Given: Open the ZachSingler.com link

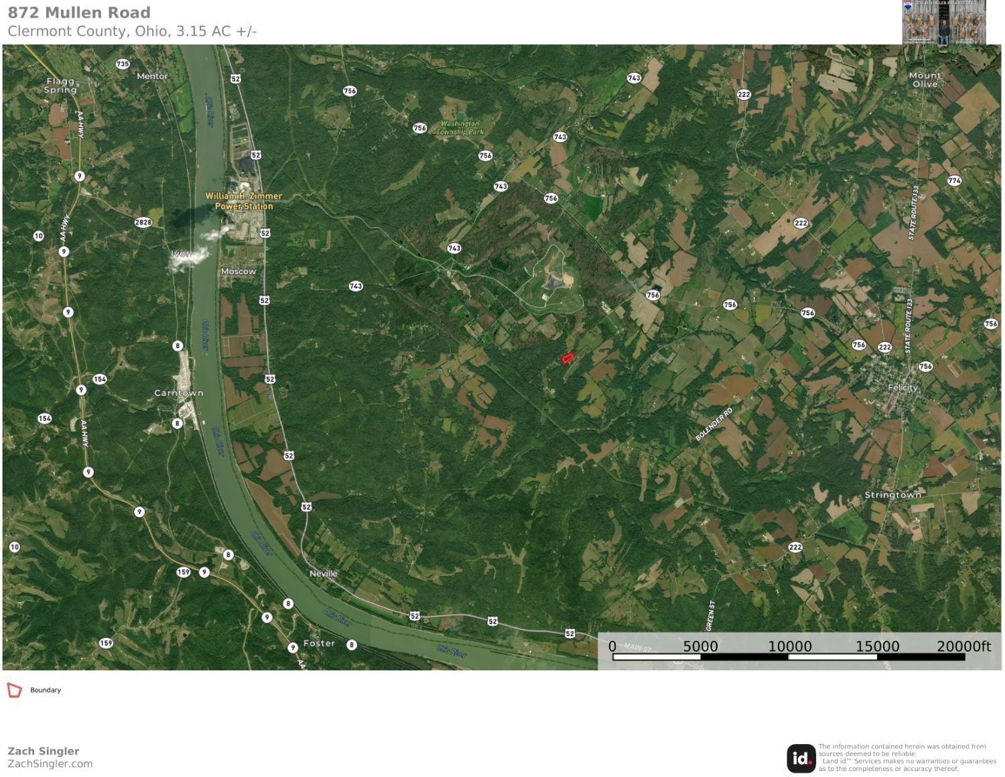Looking at the screenshot, I should coord(50,764).
